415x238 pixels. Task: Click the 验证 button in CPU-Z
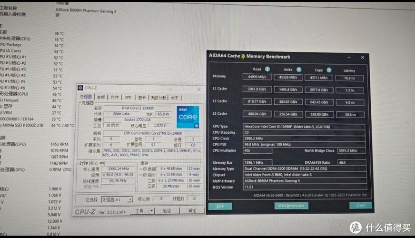coord(167,210)
